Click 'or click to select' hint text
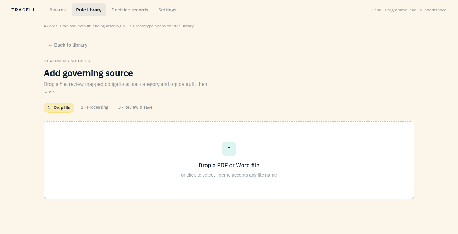This screenshot has width=458, height=234. coord(229,175)
